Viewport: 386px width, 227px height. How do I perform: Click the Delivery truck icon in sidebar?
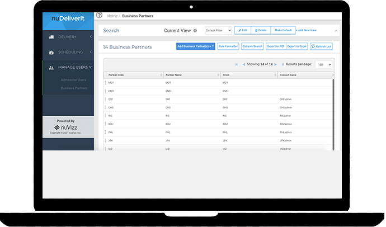51,37
